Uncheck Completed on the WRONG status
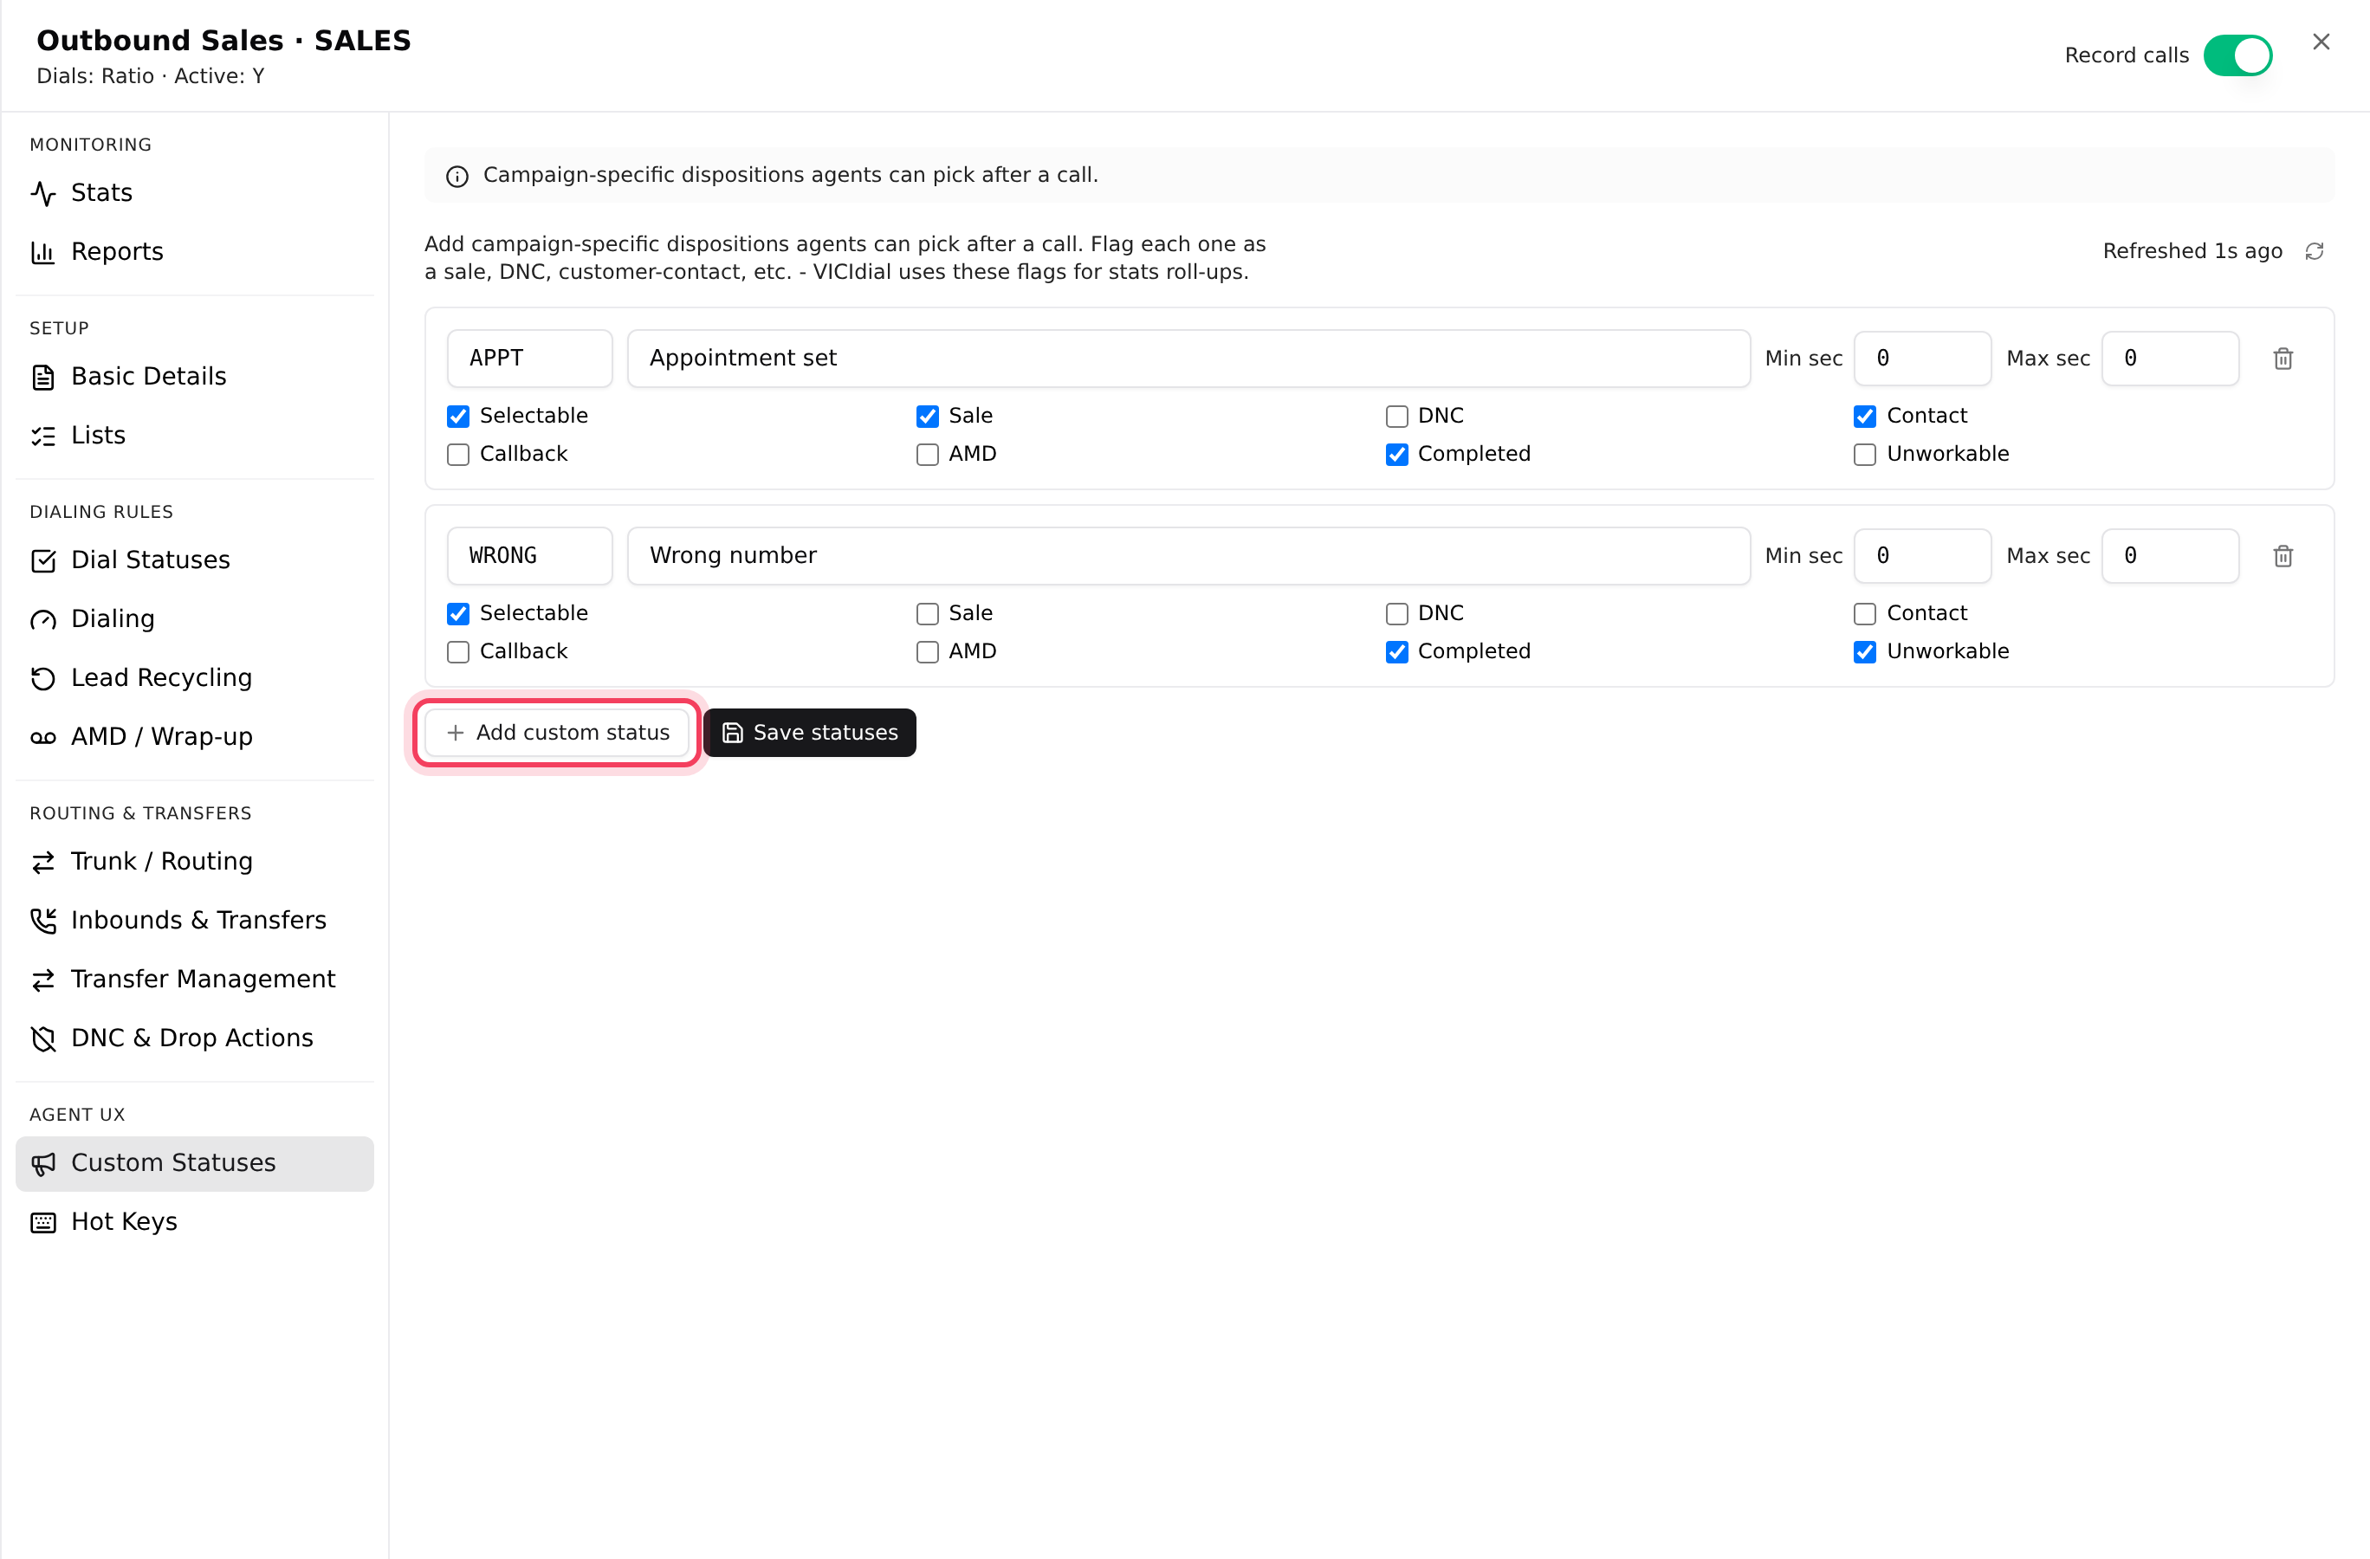Screen dimensions: 2370x1559 click(1396, 652)
